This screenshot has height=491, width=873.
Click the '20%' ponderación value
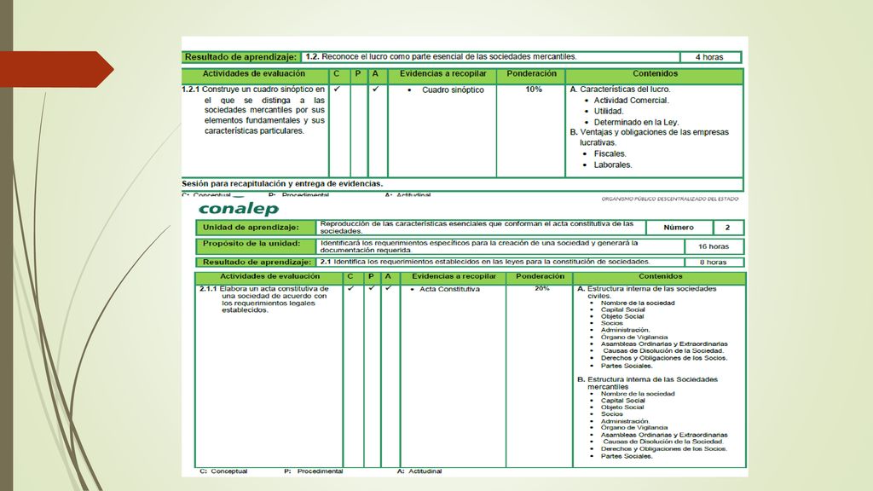click(x=541, y=288)
